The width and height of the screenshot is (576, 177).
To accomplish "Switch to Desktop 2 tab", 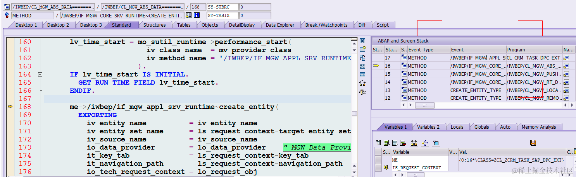I will (x=58, y=25).
